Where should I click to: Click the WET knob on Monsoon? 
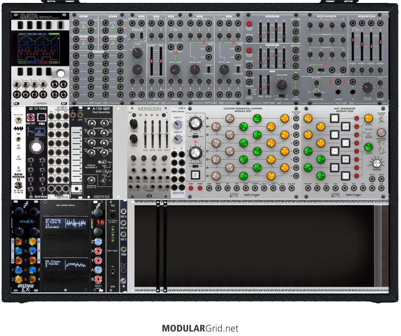click(133, 158)
